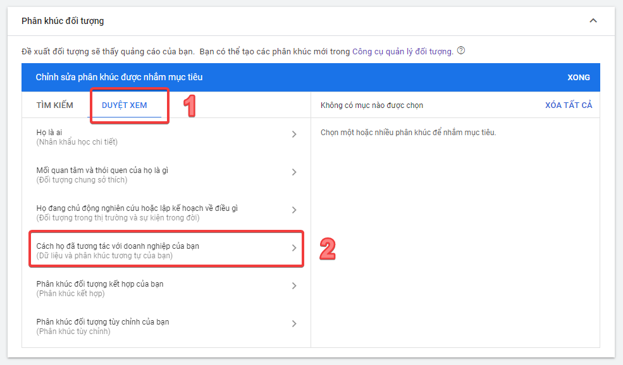This screenshot has width=623, height=365.
Task: Collapse the Phân khúc đối tượng section chevron
Action: 593,20
